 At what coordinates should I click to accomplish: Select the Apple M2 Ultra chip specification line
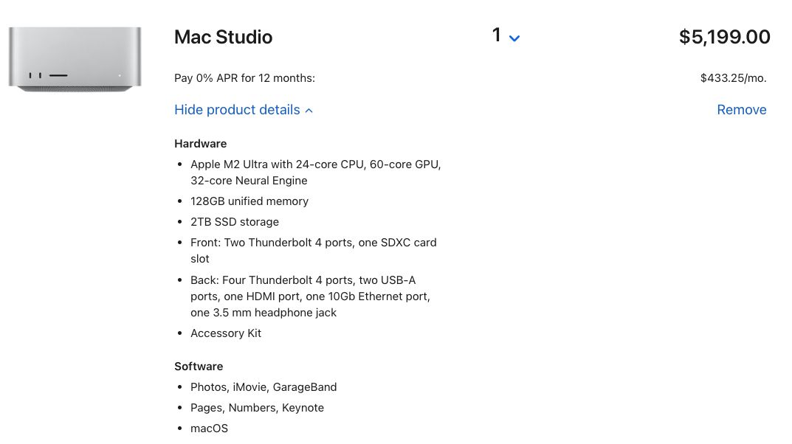316,172
